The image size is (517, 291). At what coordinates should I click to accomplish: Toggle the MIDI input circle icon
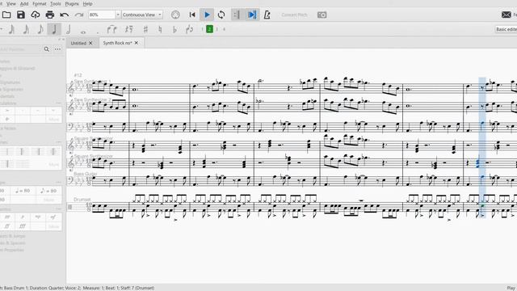click(175, 15)
